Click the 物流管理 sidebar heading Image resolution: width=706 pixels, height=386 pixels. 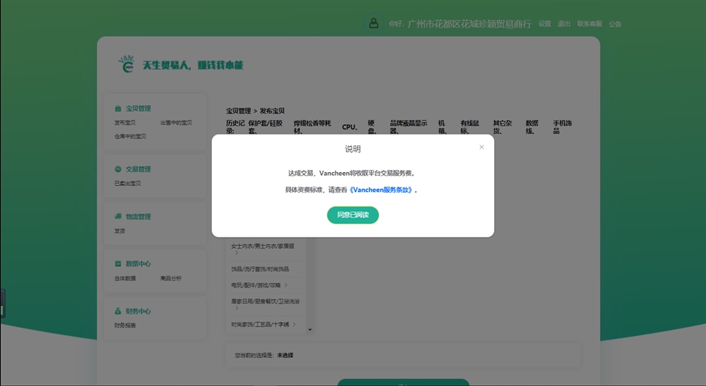pyautogui.click(x=138, y=216)
